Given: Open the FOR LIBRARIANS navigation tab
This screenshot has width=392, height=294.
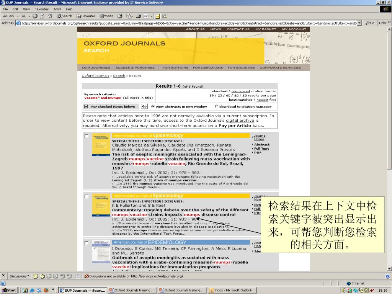Looking at the screenshot, I should 208,68.
